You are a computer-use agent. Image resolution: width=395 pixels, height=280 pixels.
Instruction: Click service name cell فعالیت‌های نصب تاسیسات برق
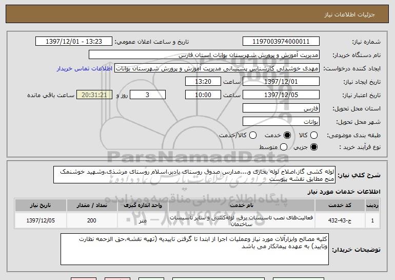point(241,220)
